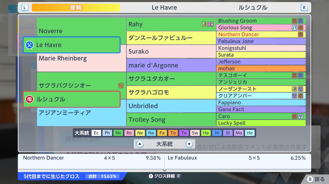Click the 底 icon on Northern Dancer
This screenshot has width=329, height=184.
(300, 35)
